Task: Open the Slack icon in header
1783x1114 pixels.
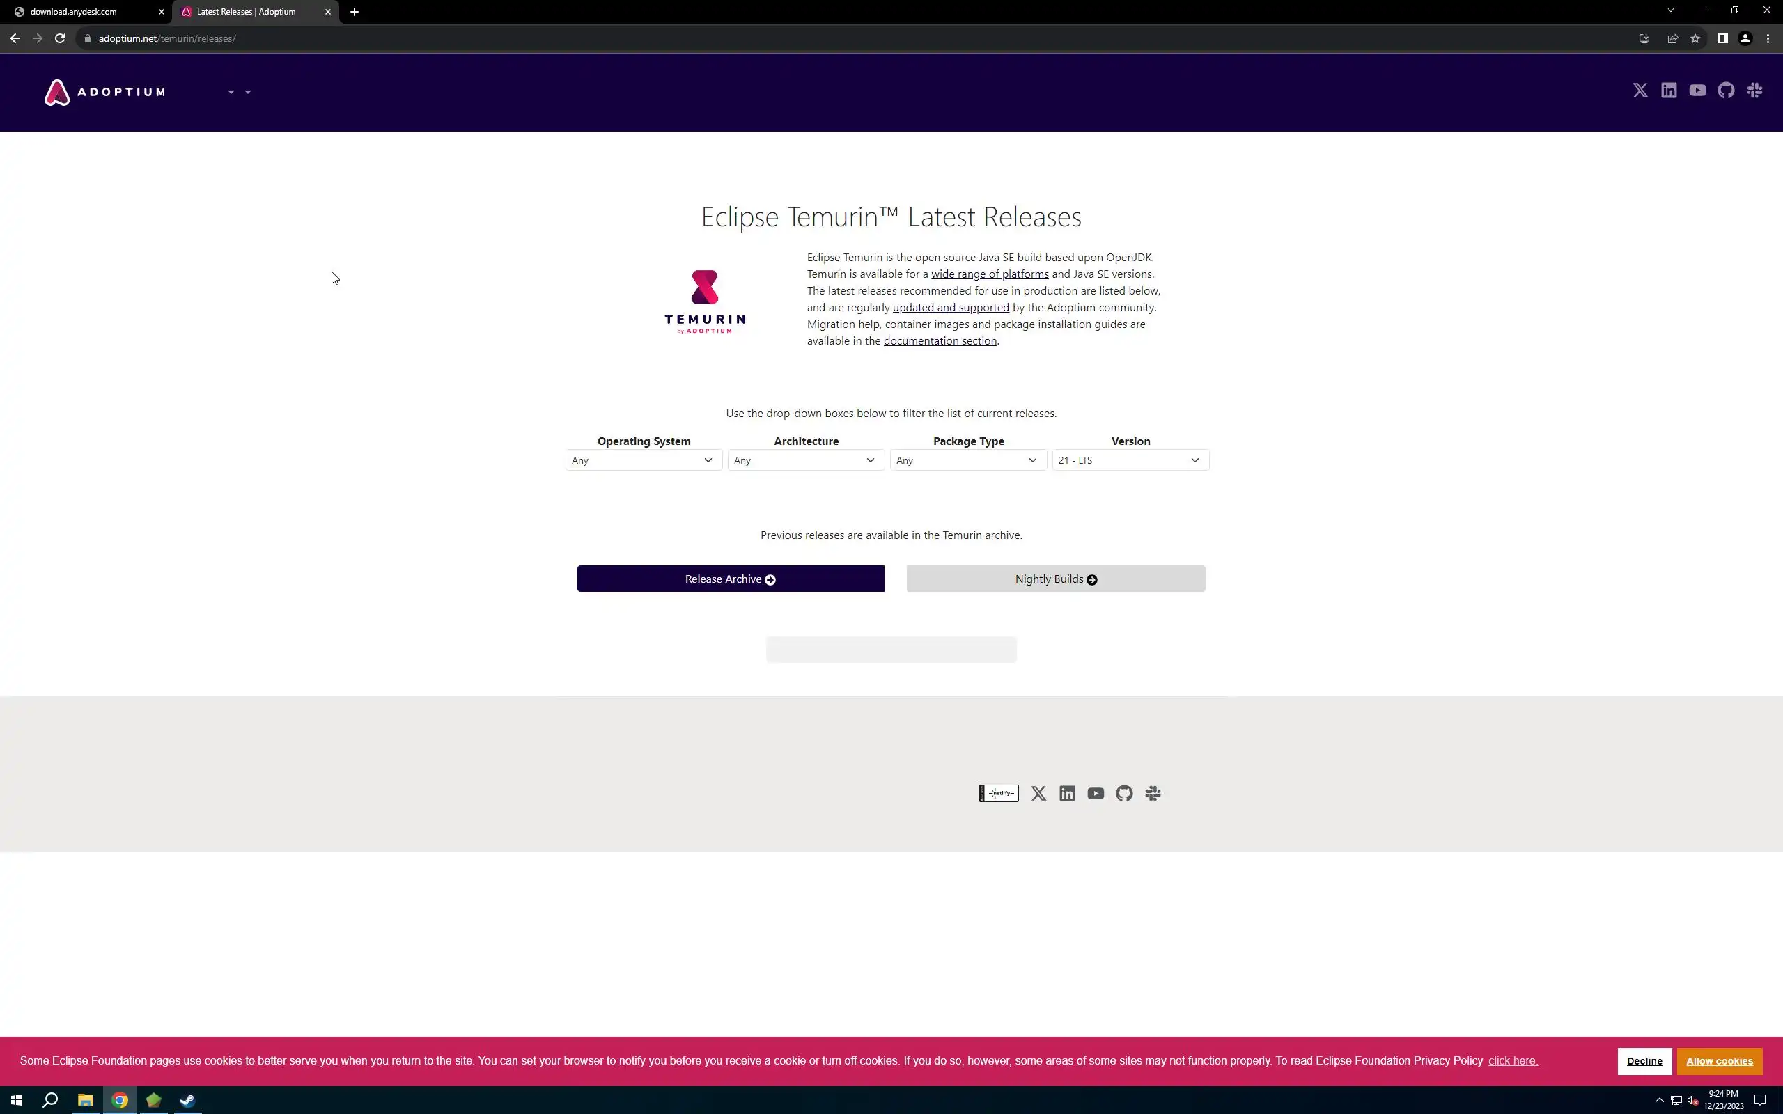Action: (1755, 91)
